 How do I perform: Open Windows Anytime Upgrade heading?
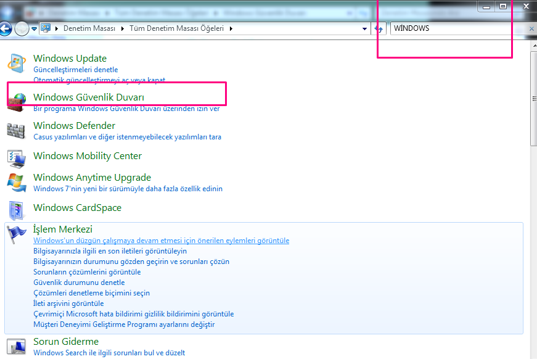coord(92,178)
